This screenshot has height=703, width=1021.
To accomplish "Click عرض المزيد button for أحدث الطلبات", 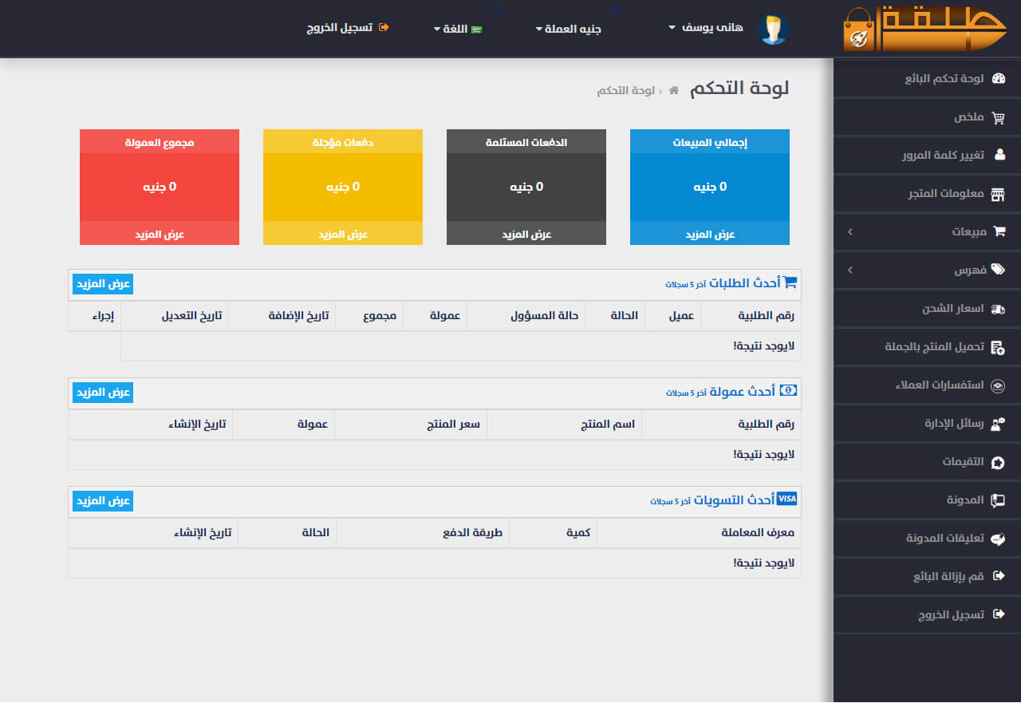I will pos(103,284).
